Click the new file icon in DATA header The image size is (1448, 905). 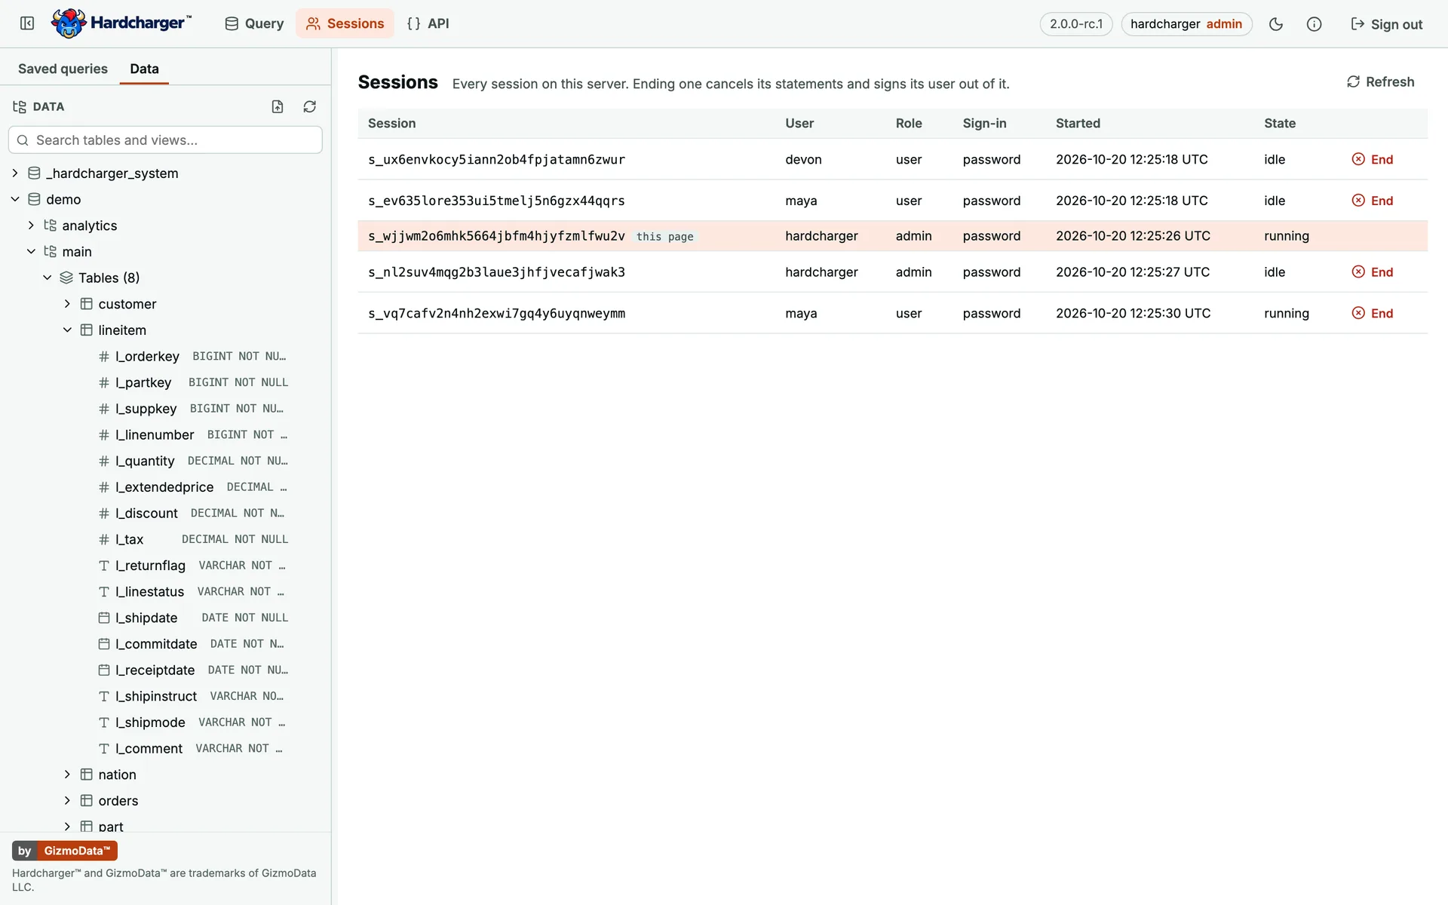pyautogui.click(x=278, y=106)
